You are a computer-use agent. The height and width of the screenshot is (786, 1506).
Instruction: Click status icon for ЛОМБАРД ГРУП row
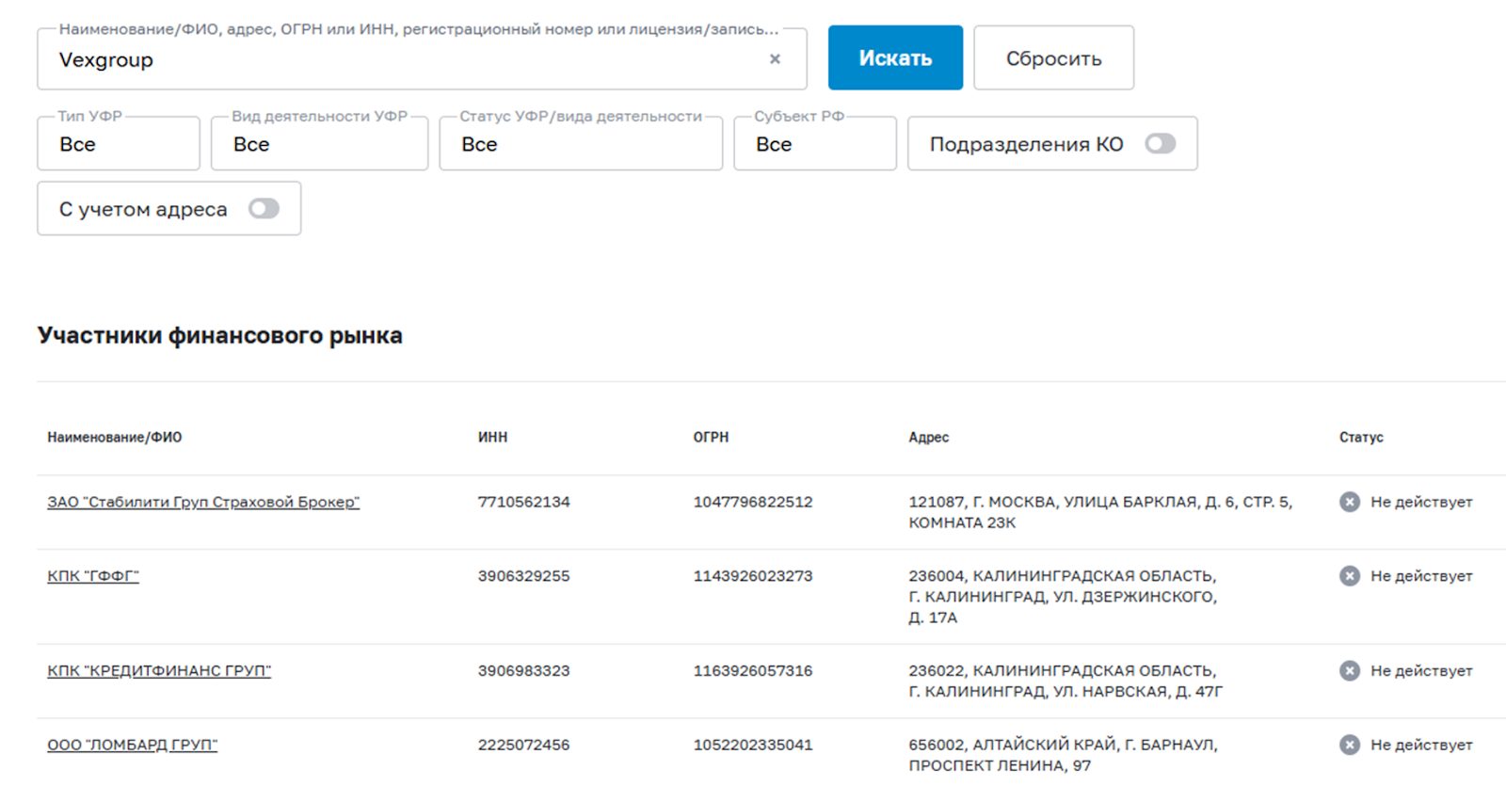(x=1350, y=745)
